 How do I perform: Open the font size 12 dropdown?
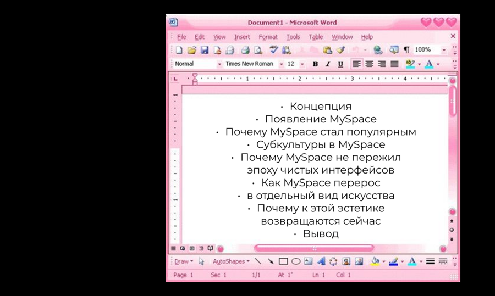[x=302, y=64]
